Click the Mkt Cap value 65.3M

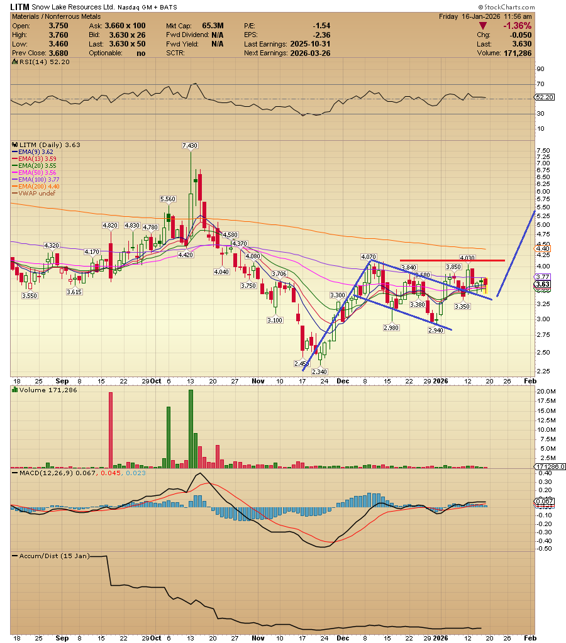pos(213,26)
